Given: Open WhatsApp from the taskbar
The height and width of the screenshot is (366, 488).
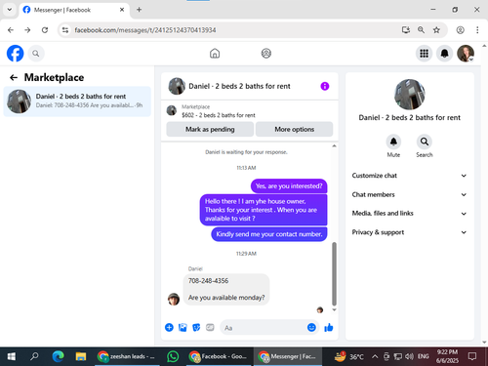Looking at the screenshot, I should click(173, 356).
